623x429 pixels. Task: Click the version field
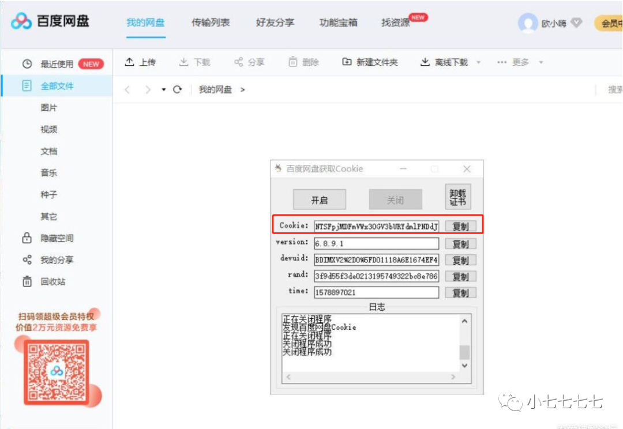[376, 243]
